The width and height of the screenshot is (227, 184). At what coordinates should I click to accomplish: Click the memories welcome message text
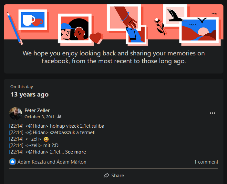coord(114,57)
